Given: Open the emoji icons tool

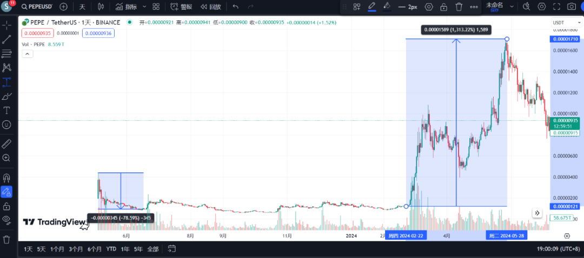Looking at the screenshot, I should click(x=6, y=125).
